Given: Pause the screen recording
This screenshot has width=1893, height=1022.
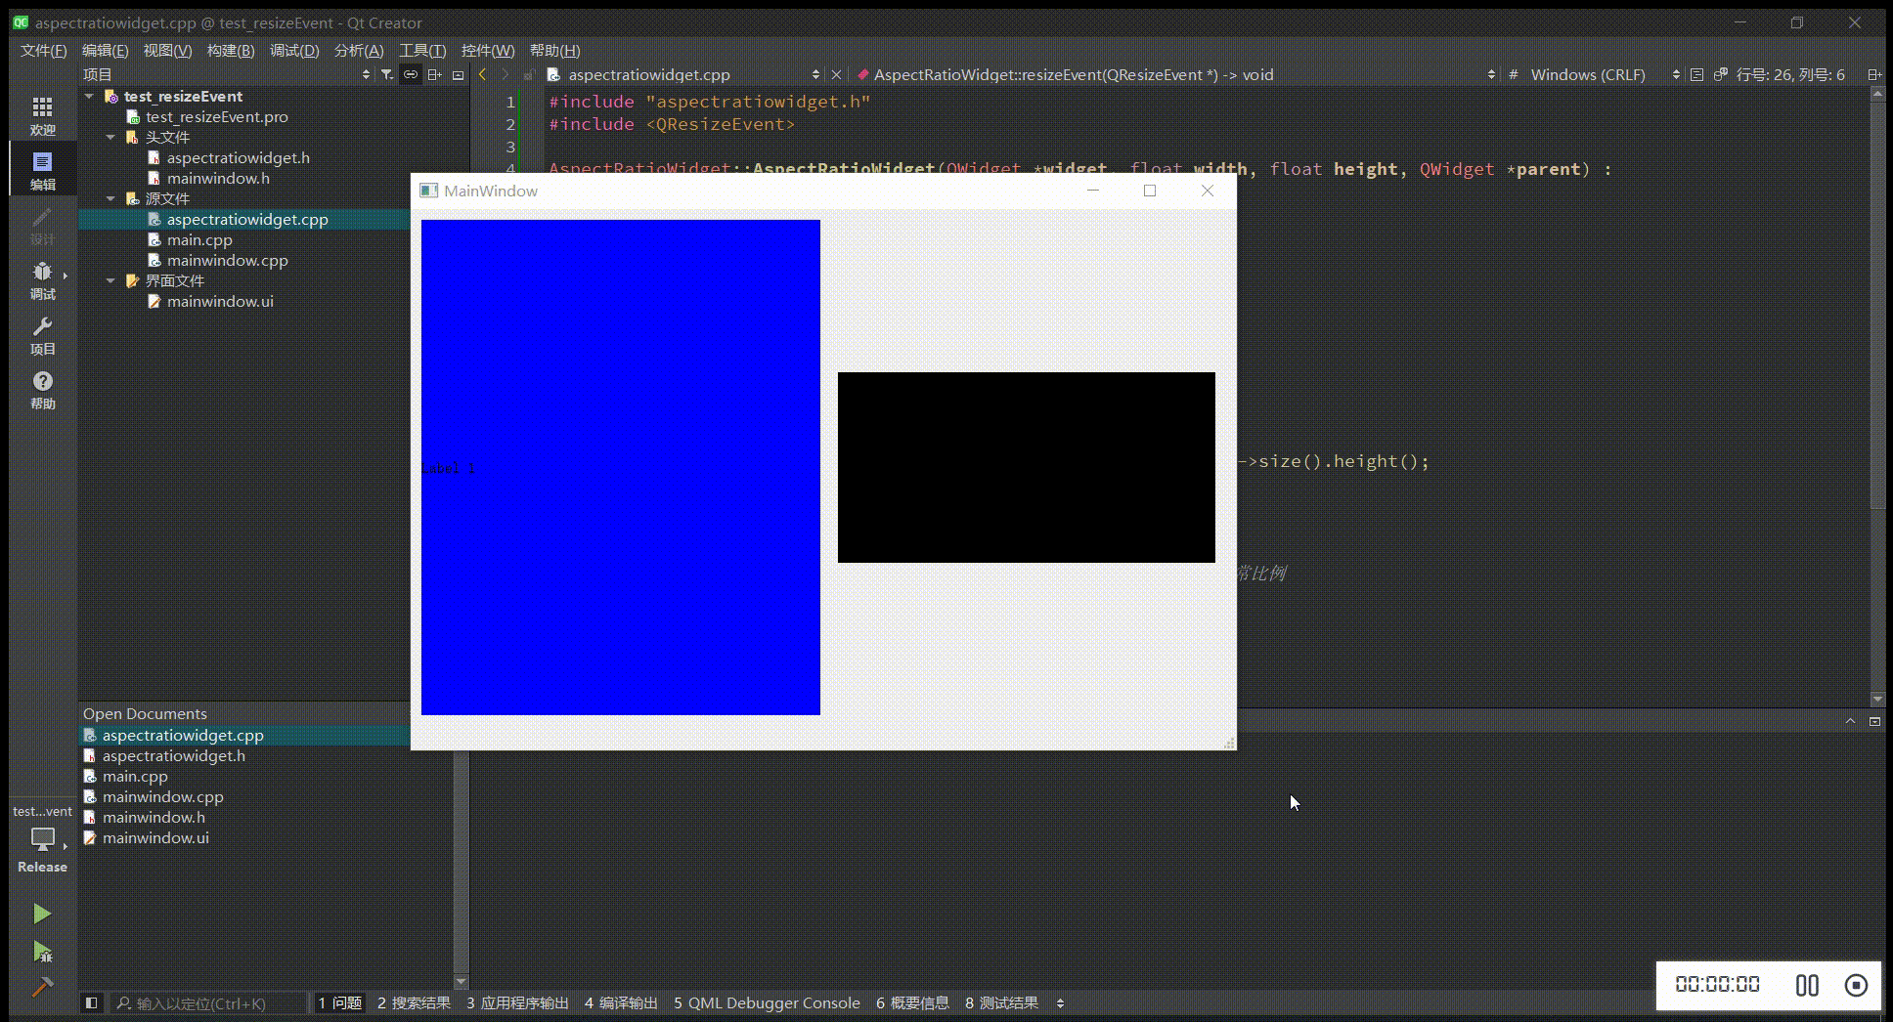Looking at the screenshot, I should coord(1807,985).
